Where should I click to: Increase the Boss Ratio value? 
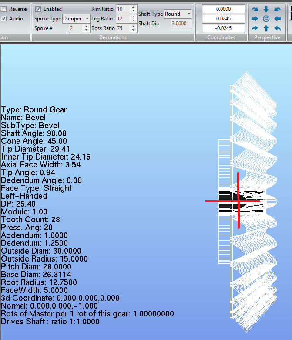coord(133,26)
